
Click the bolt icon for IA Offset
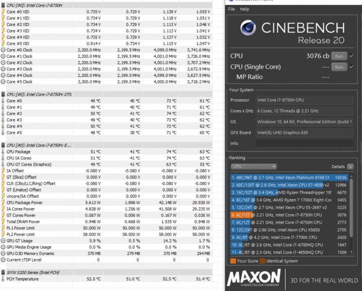(x=3, y=171)
